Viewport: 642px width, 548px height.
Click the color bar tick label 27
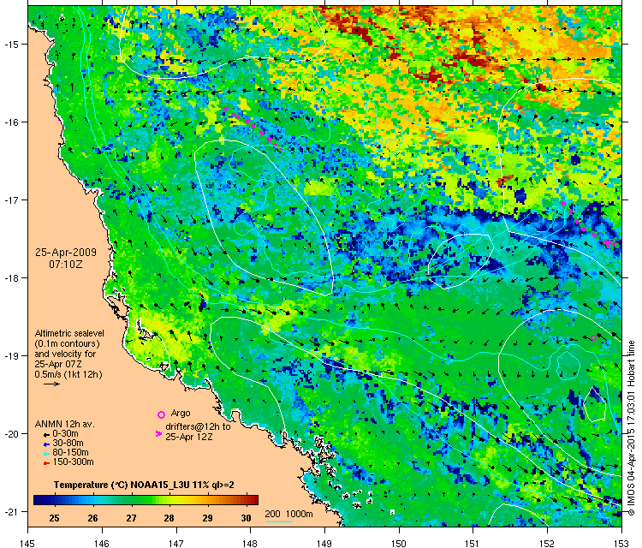[x=131, y=518]
